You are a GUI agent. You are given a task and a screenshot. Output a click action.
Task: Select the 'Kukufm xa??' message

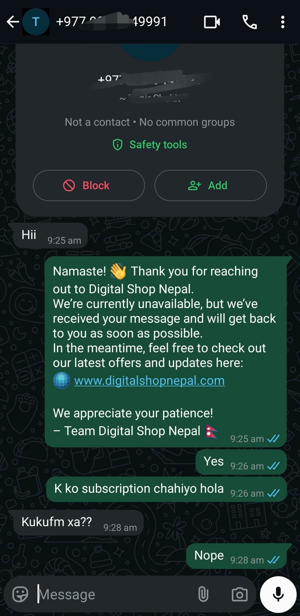click(79, 523)
